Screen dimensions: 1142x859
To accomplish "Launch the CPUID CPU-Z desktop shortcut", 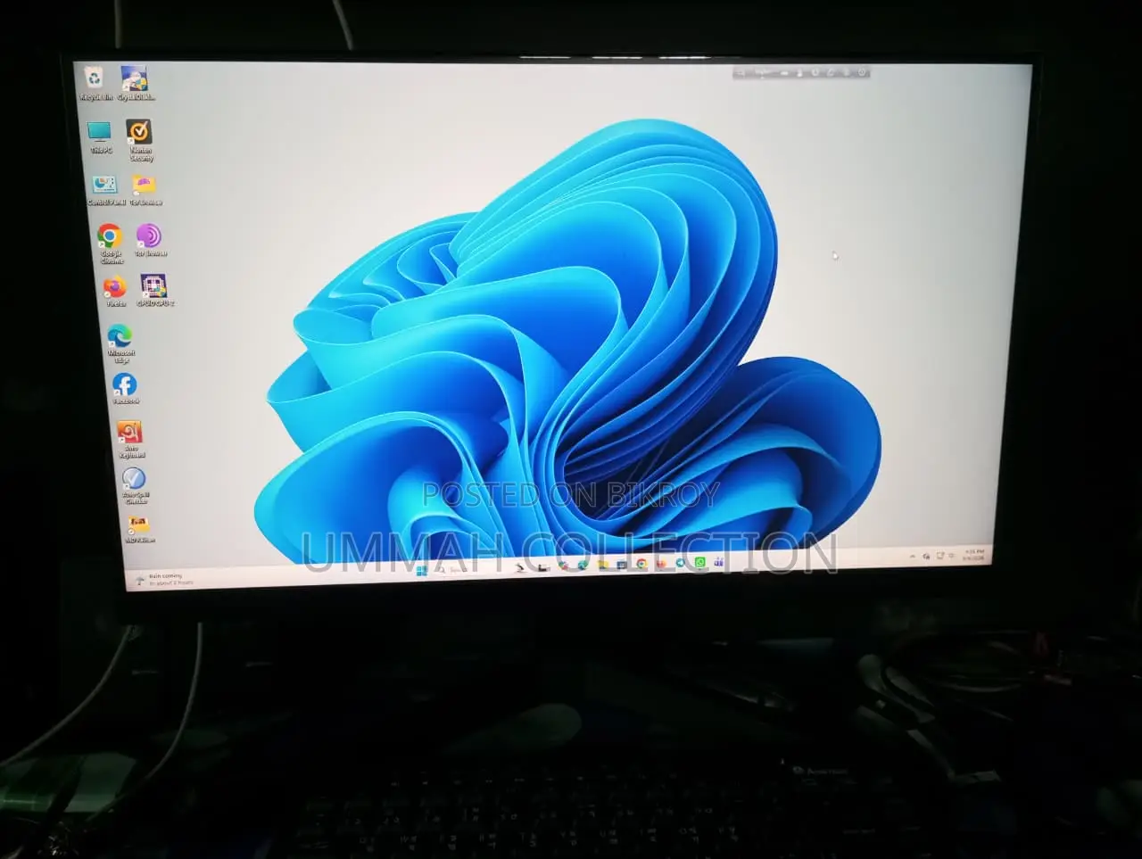I will 154,291.
